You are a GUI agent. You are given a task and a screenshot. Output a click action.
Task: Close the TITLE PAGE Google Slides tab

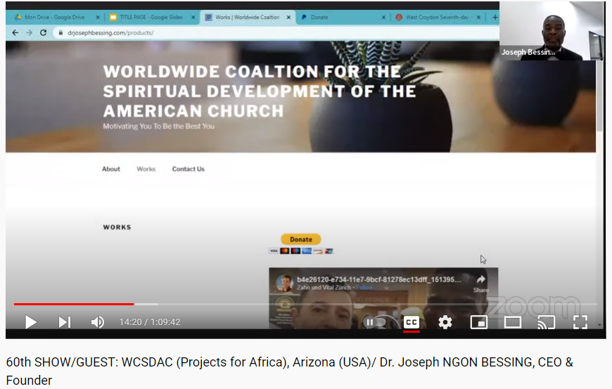point(193,17)
